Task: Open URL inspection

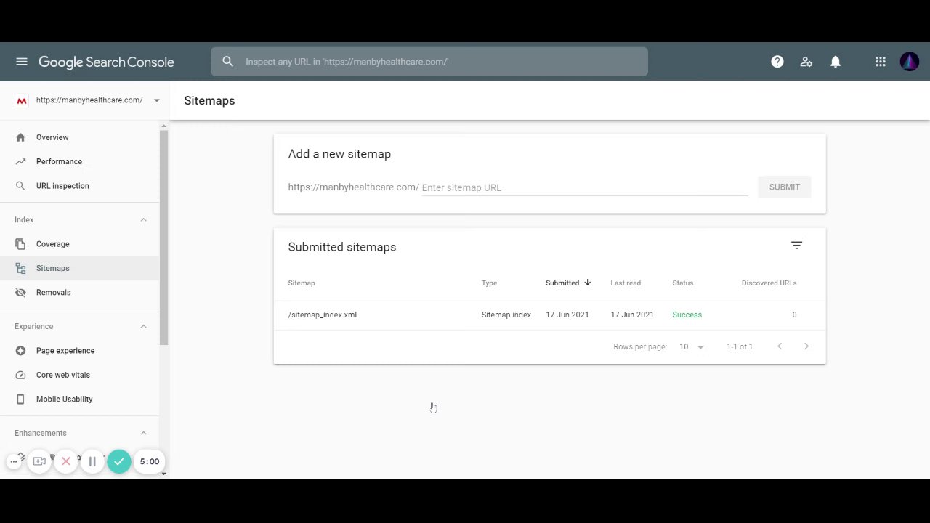Action: click(x=62, y=186)
